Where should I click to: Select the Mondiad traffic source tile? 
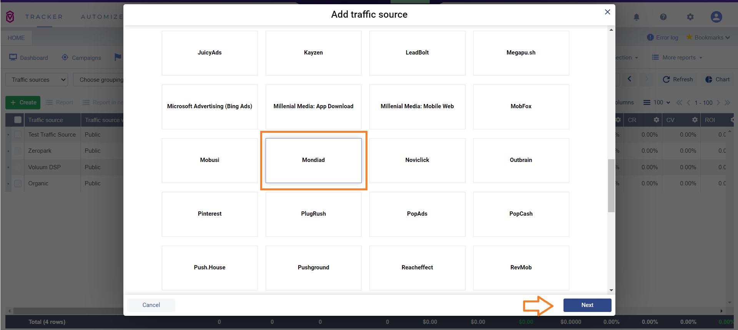[313, 160]
